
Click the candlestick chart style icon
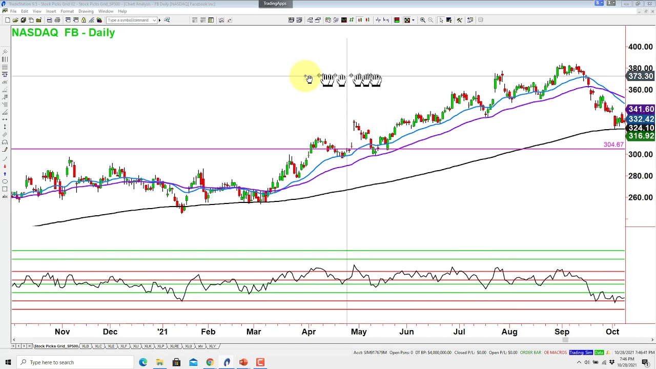[x=360, y=20]
